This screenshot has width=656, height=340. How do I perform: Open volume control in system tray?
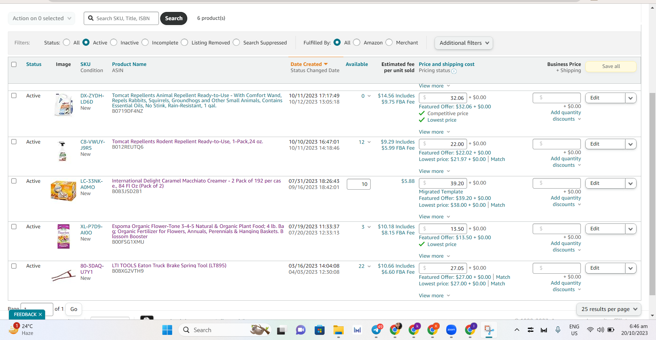pos(600,330)
